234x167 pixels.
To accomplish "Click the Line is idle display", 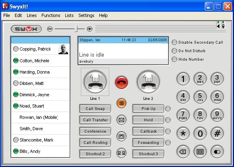I will click(123, 51).
